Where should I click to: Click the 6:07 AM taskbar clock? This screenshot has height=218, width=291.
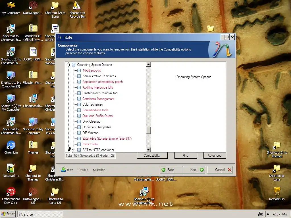click(x=280, y=214)
